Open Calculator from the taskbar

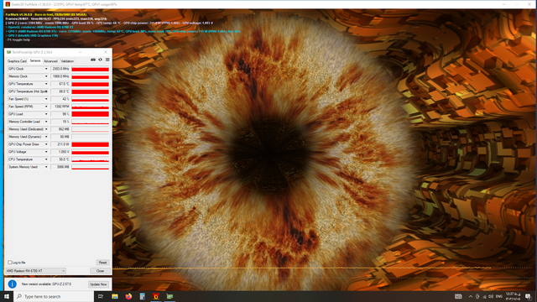click(x=142, y=296)
